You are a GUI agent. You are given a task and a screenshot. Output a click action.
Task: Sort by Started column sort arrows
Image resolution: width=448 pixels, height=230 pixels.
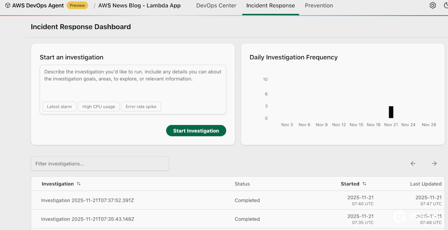point(364,184)
